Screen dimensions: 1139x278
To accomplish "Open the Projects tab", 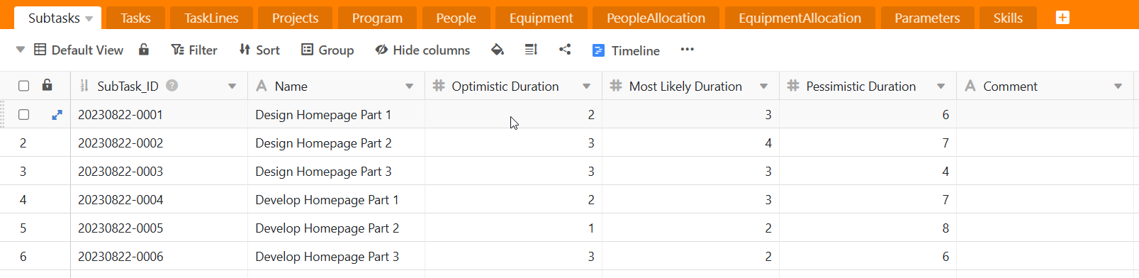I will [295, 18].
